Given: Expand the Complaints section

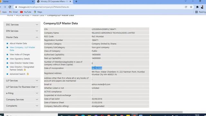Looking at the screenshot, I should [22, 106].
